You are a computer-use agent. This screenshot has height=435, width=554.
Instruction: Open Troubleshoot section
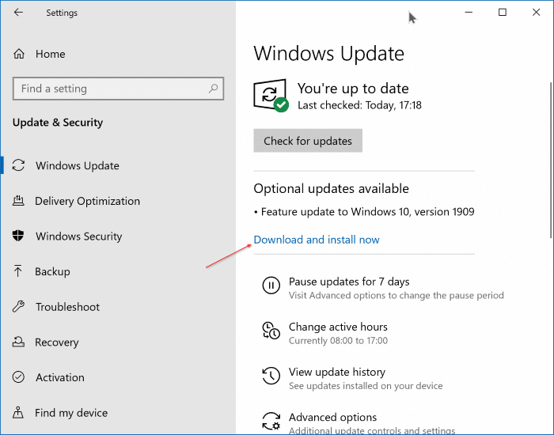[67, 307]
